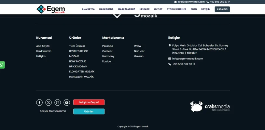Go to ANA SAYFA in navigation

coord(88,9)
